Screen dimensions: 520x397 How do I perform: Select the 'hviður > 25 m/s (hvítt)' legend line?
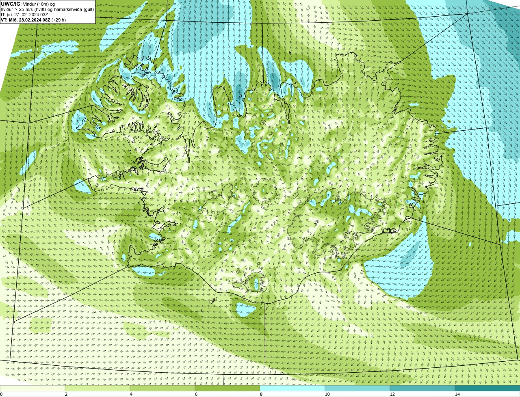[x=47, y=9]
